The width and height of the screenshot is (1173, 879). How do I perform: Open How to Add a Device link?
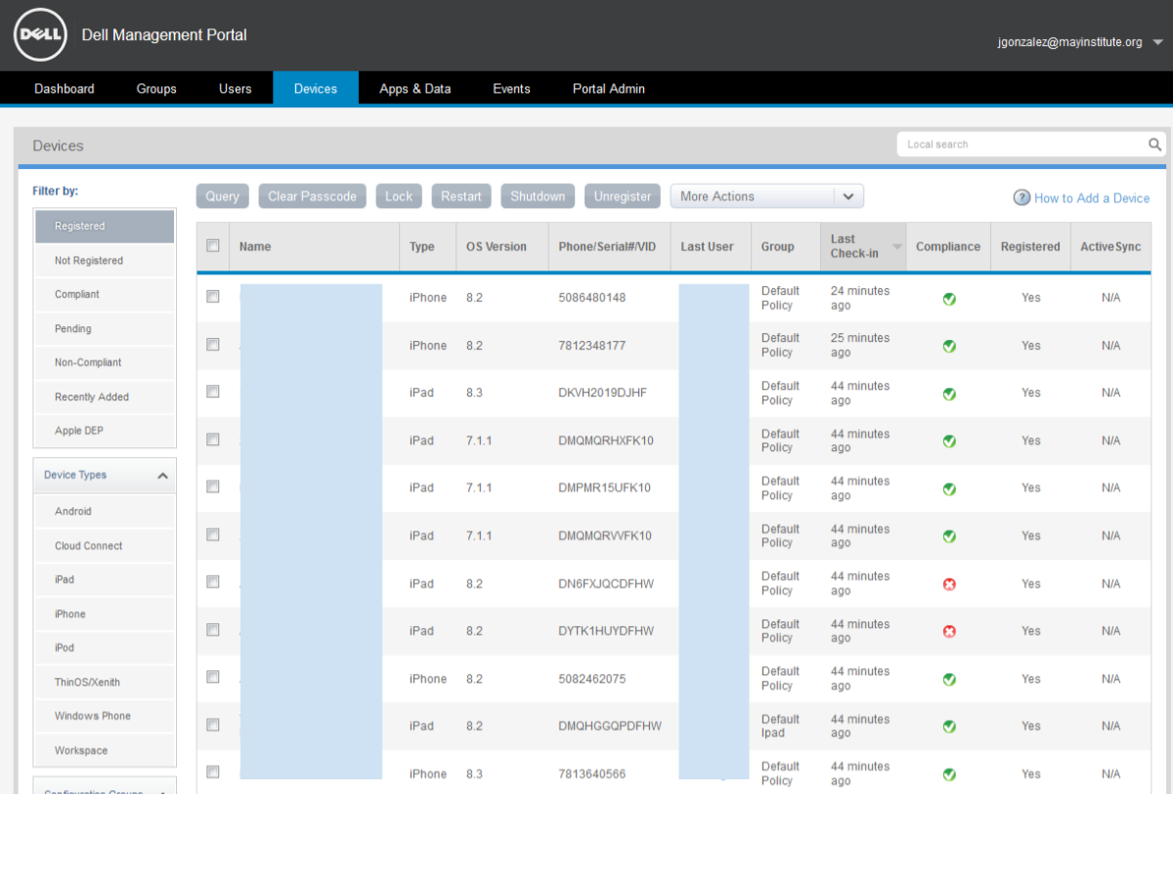pyautogui.click(x=1092, y=198)
